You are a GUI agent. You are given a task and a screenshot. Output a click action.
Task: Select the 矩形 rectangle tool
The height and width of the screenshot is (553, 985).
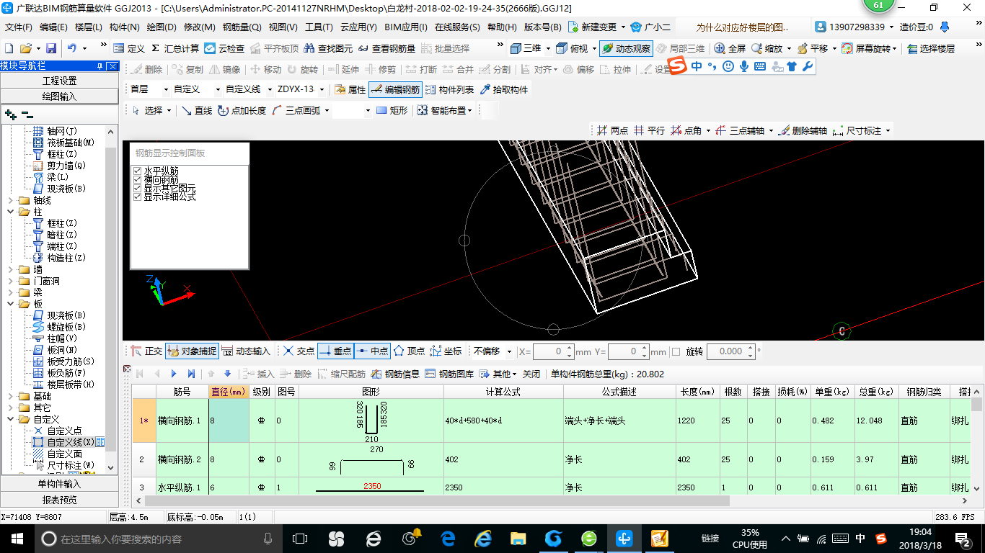pos(392,110)
